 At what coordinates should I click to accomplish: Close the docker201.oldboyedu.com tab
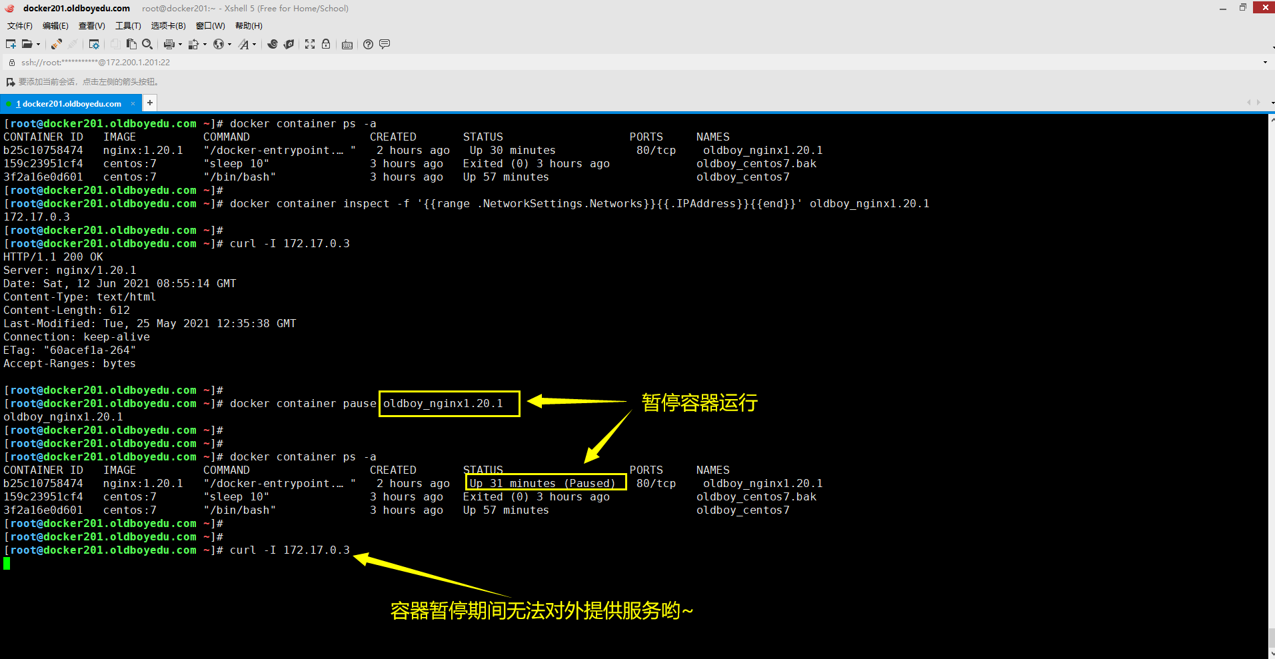[133, 104]
